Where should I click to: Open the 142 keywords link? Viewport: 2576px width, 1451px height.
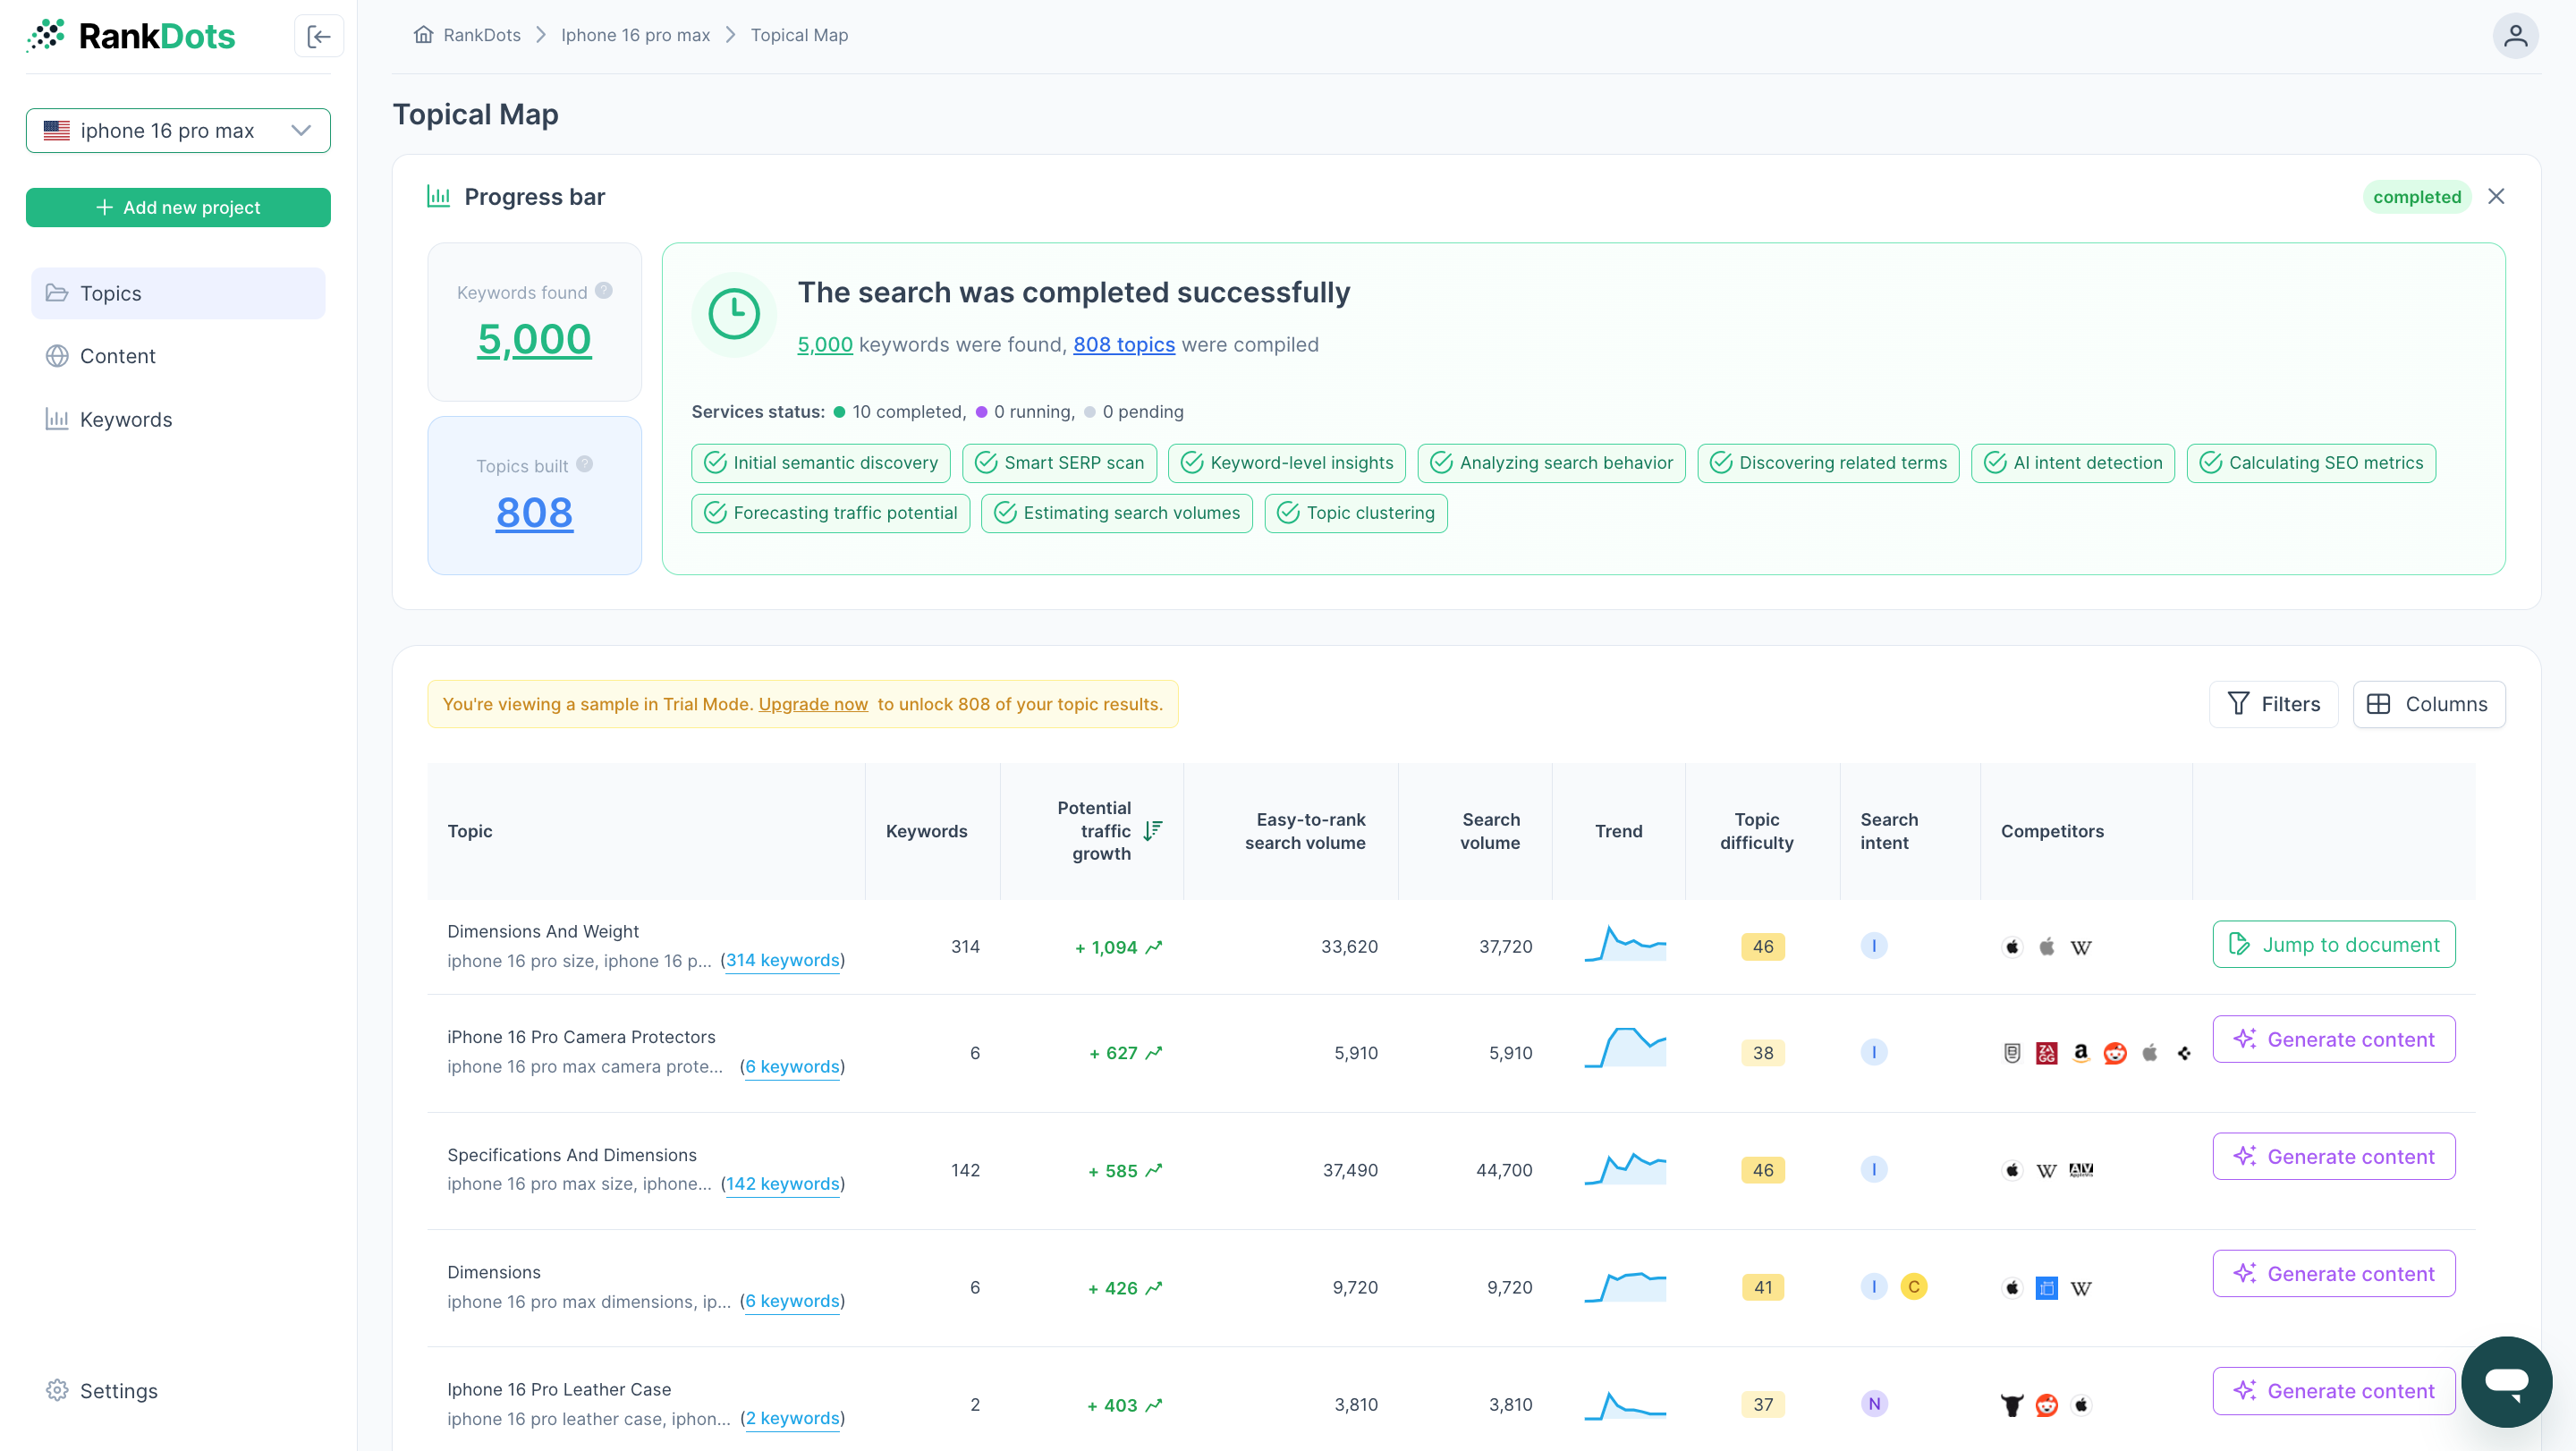[782, 1184]
